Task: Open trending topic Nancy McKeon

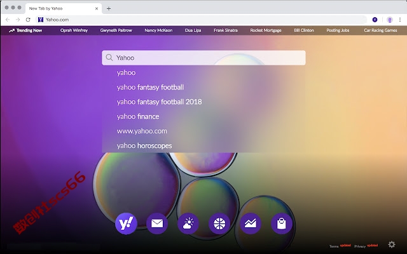Action: point(158,30)
